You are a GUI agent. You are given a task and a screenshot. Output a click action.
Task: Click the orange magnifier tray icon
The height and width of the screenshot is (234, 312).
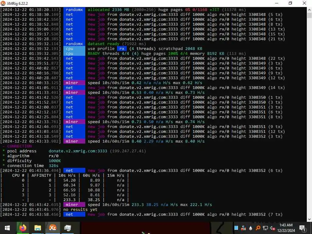258,228
